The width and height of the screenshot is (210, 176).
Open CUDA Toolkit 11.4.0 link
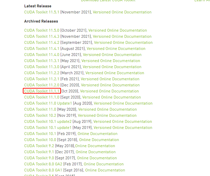[42, 55]
